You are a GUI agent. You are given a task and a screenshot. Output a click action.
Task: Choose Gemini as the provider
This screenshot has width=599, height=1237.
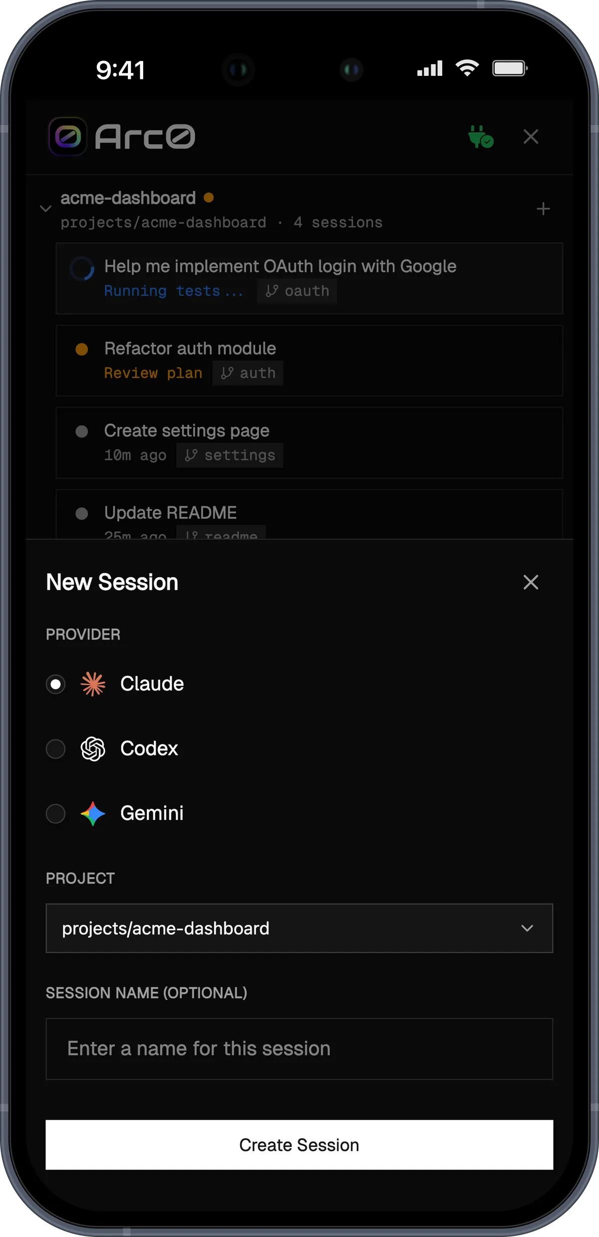(55, 814)
